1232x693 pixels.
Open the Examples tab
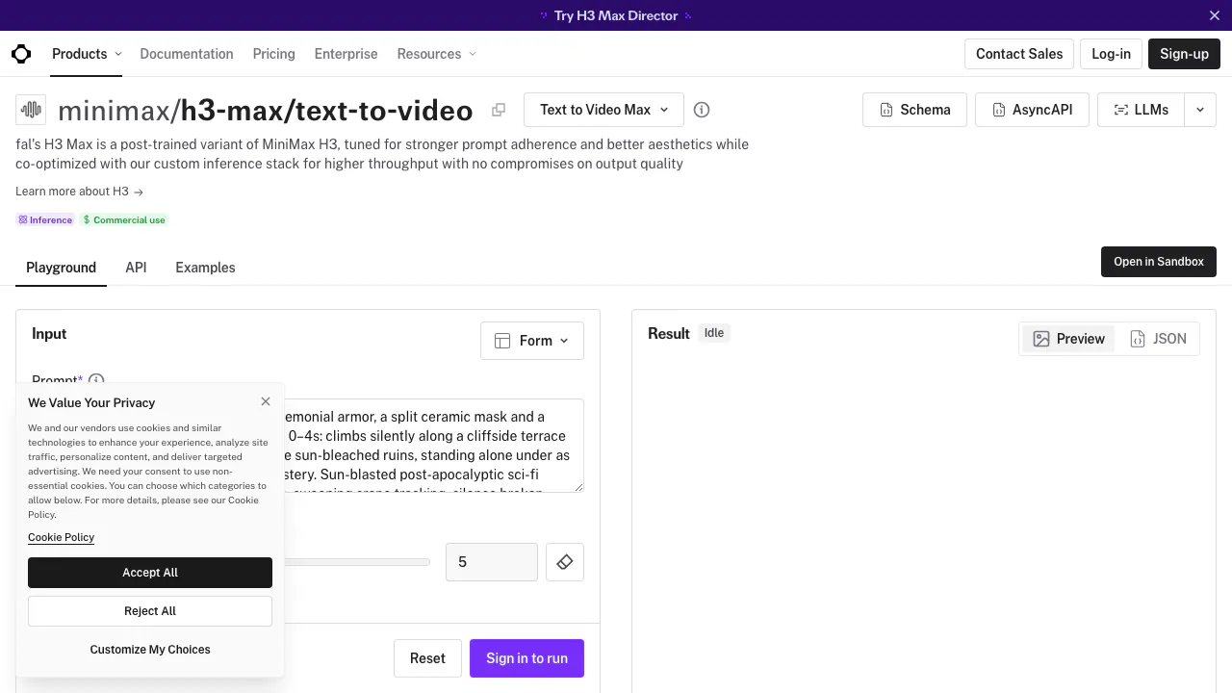[205, 268]
